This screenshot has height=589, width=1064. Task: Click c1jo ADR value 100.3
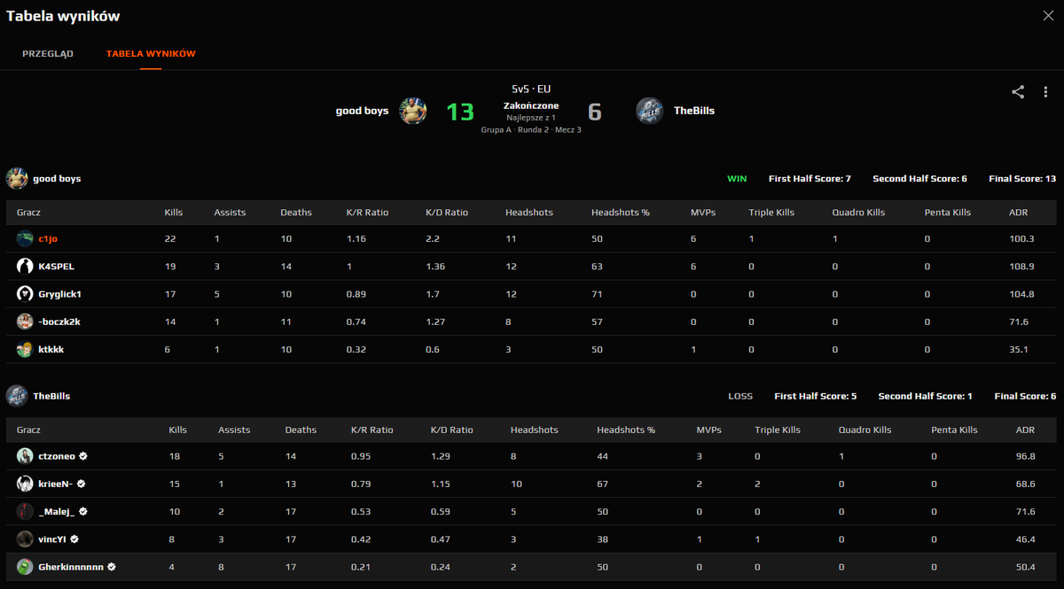point(1021,239)
